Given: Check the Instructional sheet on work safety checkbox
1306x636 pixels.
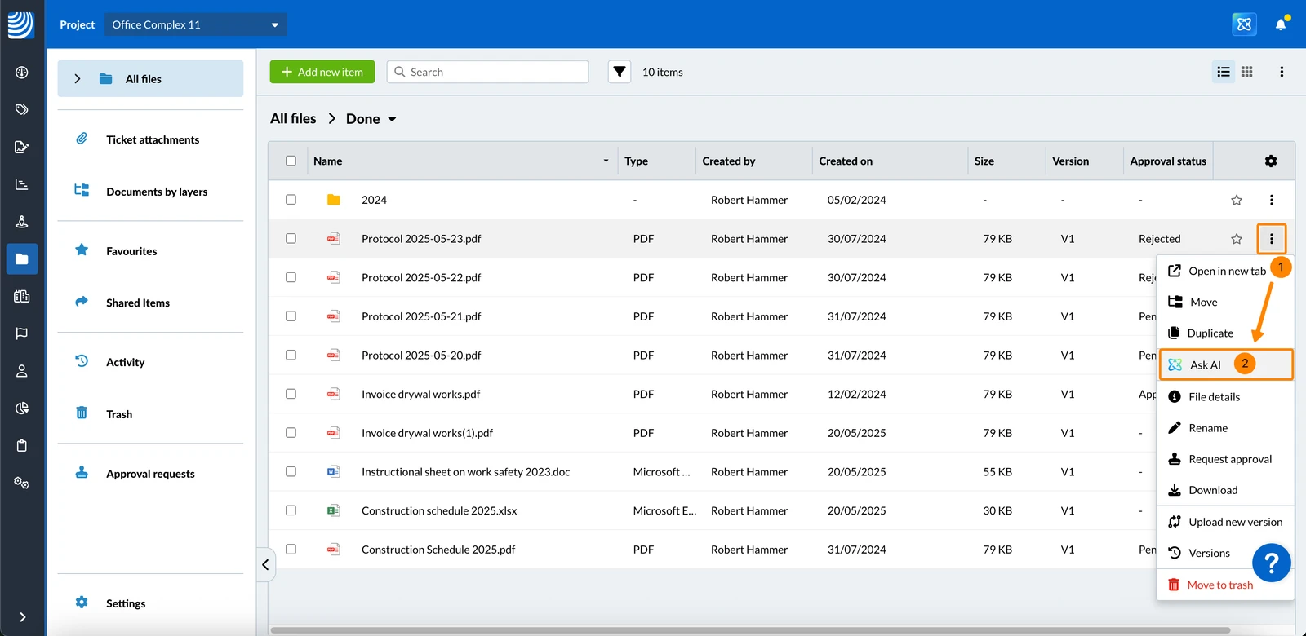Looking at the screenshot, I should pos(291,471).
